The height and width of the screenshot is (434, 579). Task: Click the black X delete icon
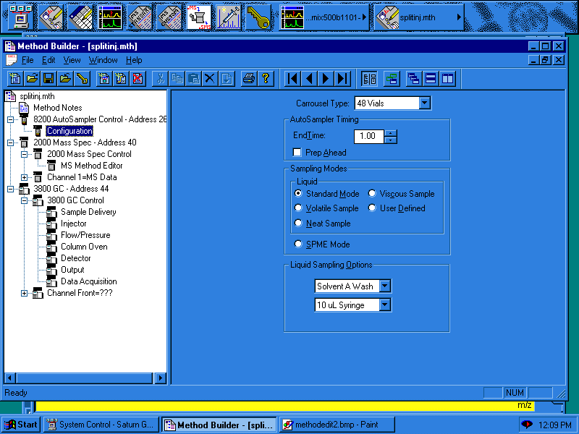210,79
